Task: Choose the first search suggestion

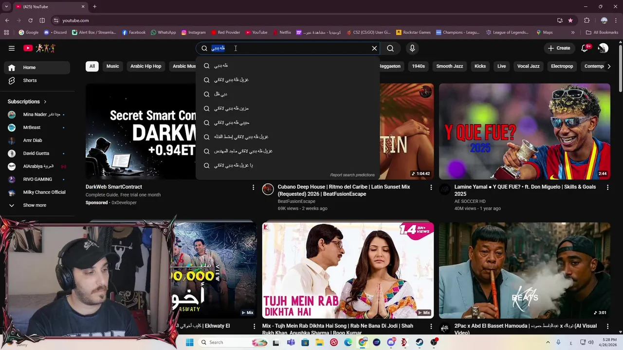Action: [288, 66]
